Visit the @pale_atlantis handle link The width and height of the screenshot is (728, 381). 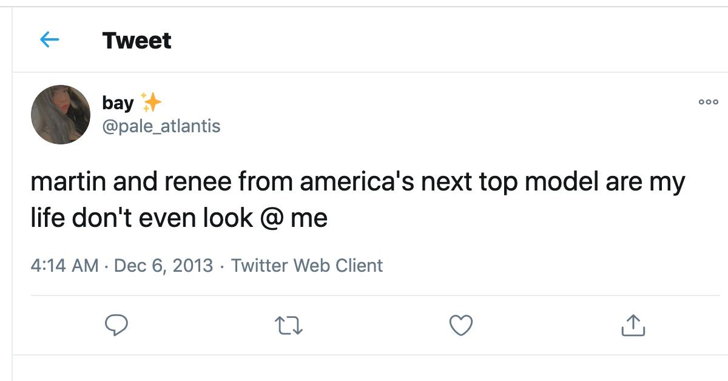pos(161,126)
